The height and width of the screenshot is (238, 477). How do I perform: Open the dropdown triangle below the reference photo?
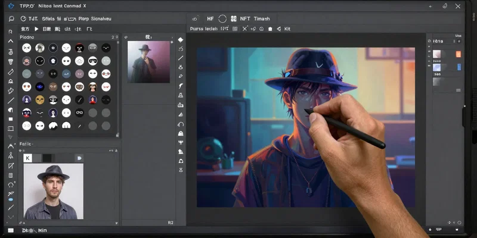tap(116, 223)
